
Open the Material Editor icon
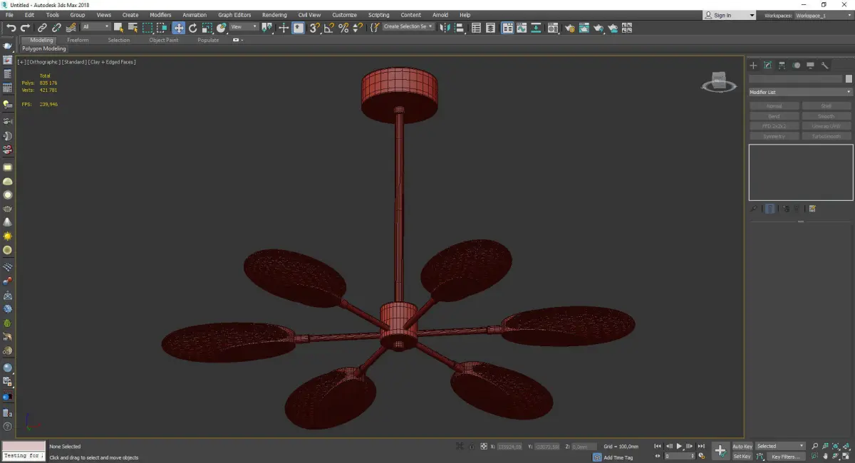coord(552,28)
